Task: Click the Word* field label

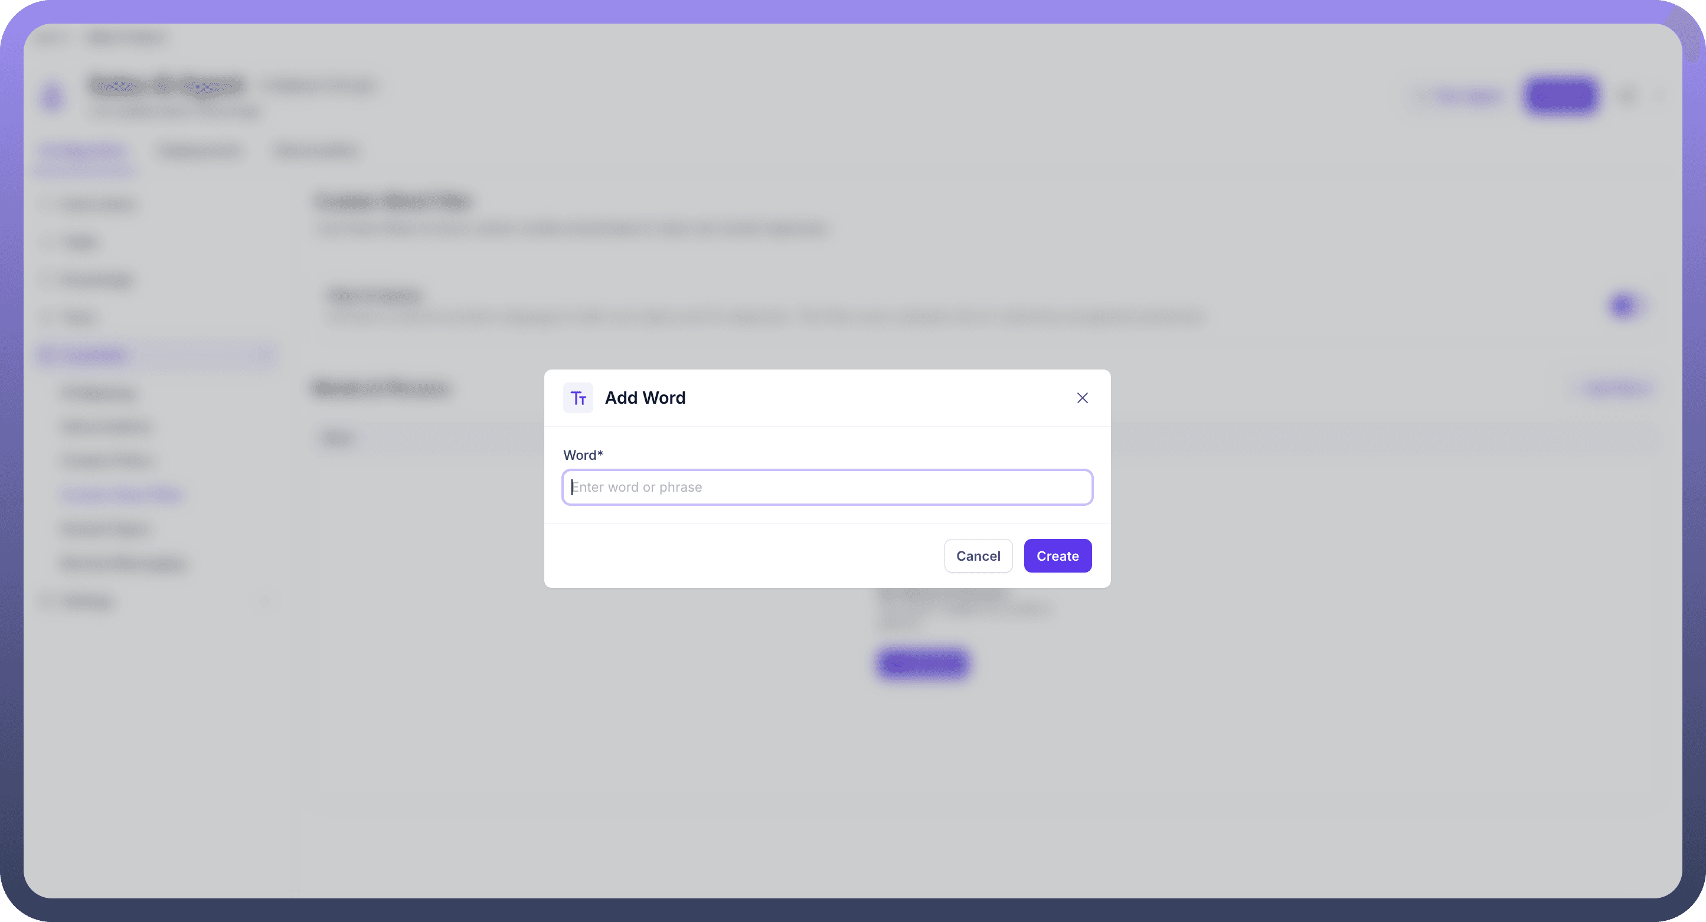Action: coord(583,455)
